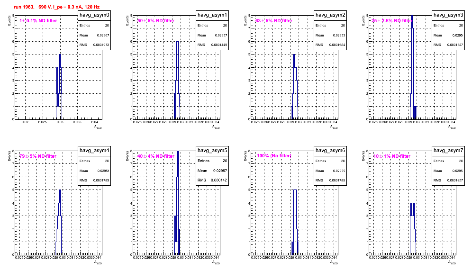The image size is (472, 271).
Task: Click the '10± 1% ND filter' label
Action: pos(392,156)
